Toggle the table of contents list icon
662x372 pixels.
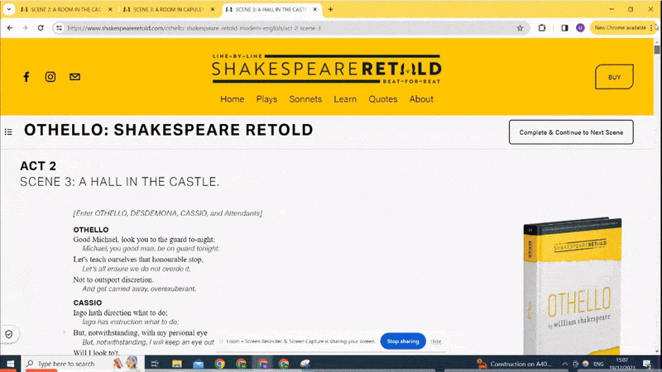8,132
